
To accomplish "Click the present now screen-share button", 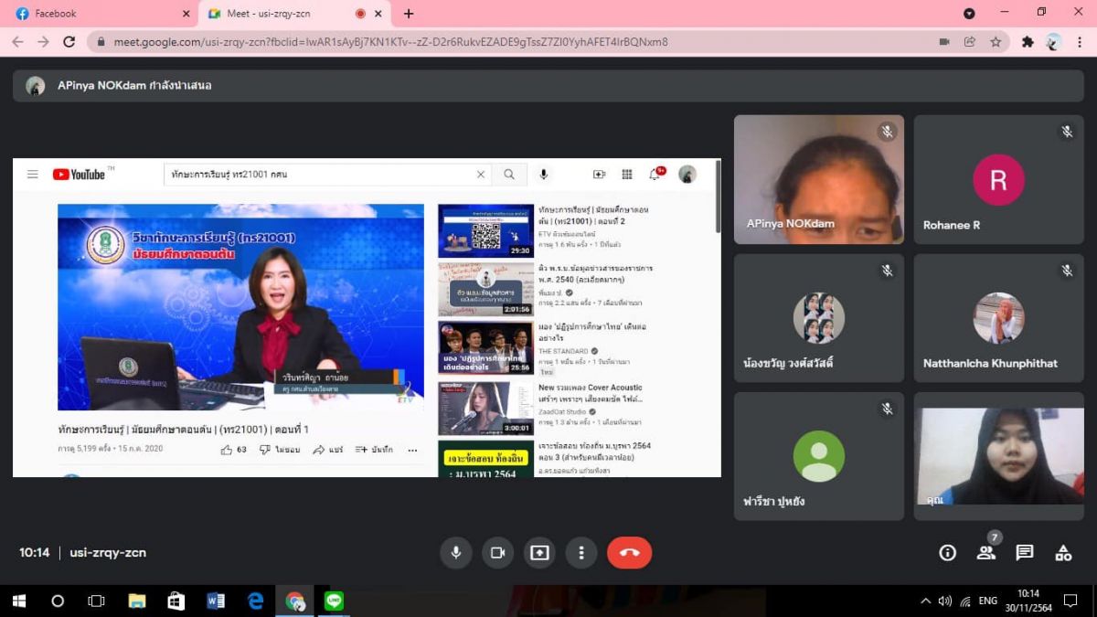I will tap(539, 552).
